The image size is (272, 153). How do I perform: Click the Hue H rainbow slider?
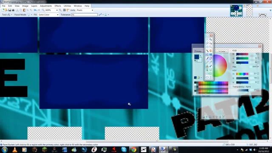pyautogui.click(x=242, y=74)
